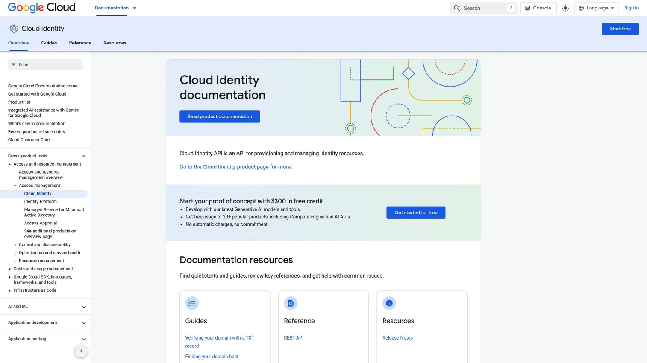Select Managed Service for Microsoft Active Directory
Viewport: 647px width, 363px height.
pos(54,212)
